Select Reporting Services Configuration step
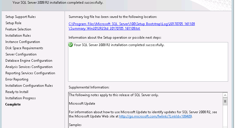Image resolution: width=235 pixels, height=128 pixels. point(30,73)
